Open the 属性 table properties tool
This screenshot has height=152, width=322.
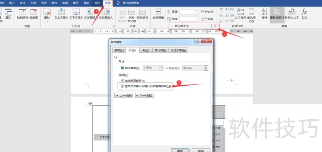tap(8, 14)
